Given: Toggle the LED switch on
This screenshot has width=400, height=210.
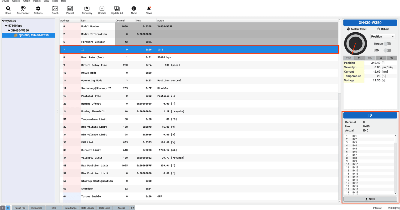Looking at the screenshot, I should click(387, 50).
